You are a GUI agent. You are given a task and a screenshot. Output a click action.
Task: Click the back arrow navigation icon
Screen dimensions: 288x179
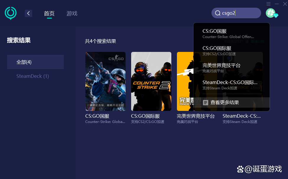(x=28, y=13)
